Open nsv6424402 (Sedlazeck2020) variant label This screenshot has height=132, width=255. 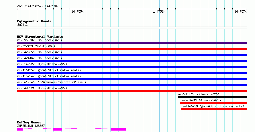point(40,58)
